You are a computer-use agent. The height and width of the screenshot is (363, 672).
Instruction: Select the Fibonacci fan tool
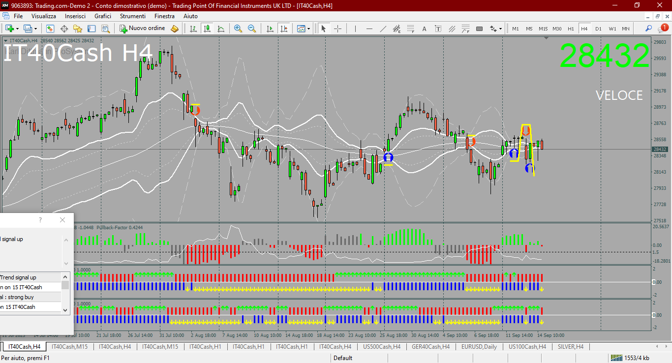point(465,29)
